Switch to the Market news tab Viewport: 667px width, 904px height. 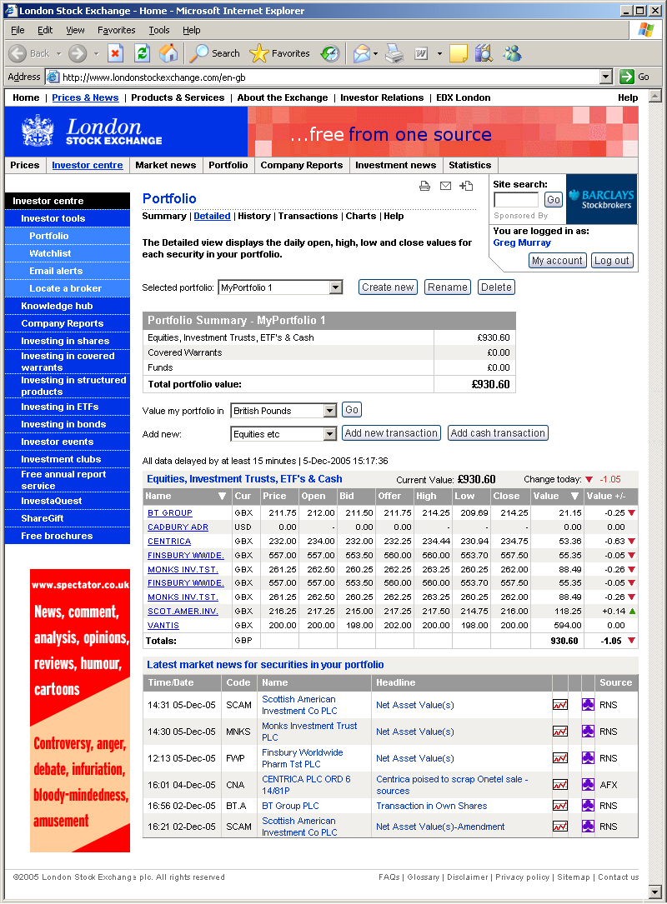[x=166, y=165]
